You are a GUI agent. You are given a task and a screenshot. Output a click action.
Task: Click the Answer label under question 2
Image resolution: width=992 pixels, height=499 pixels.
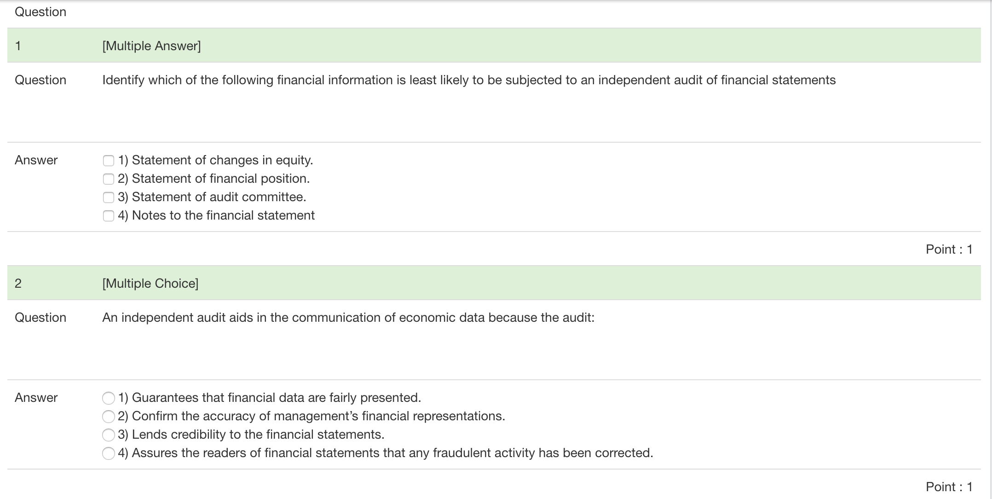click(x=36, y=398)
